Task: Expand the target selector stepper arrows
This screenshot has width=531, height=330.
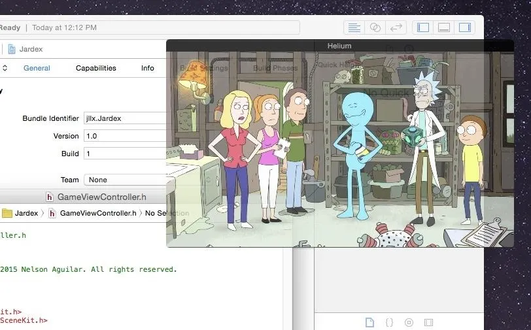Action: 5,68
